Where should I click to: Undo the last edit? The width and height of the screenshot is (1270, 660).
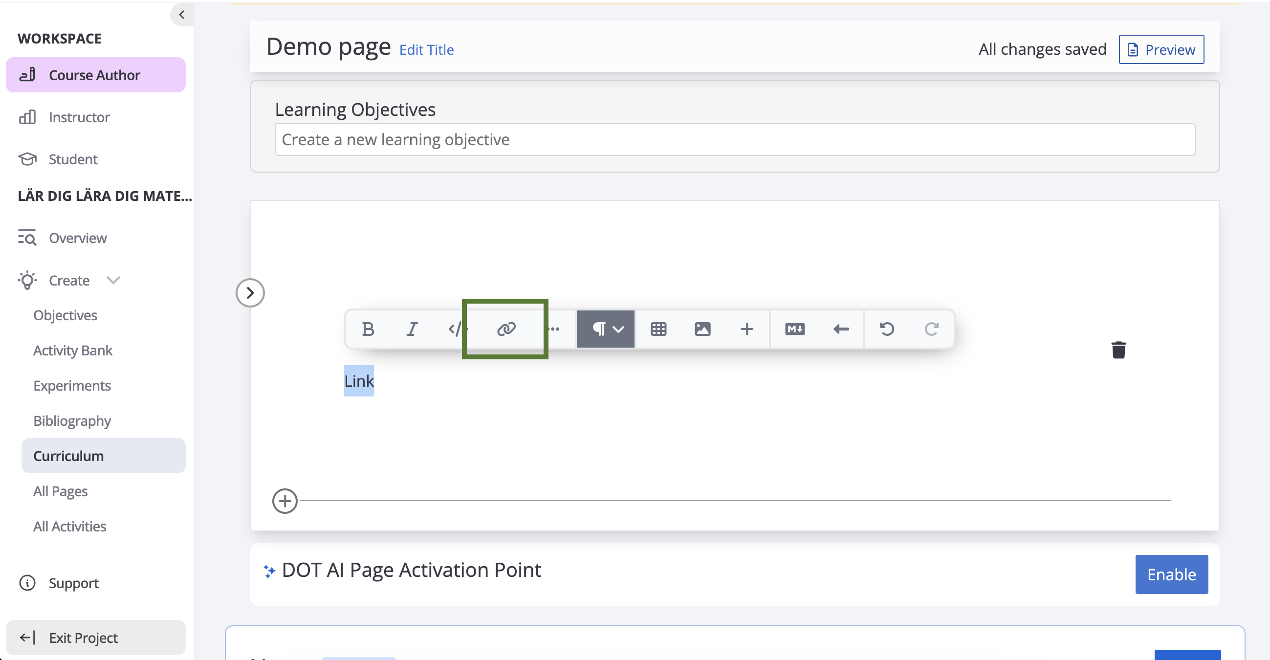click(886, 329)
